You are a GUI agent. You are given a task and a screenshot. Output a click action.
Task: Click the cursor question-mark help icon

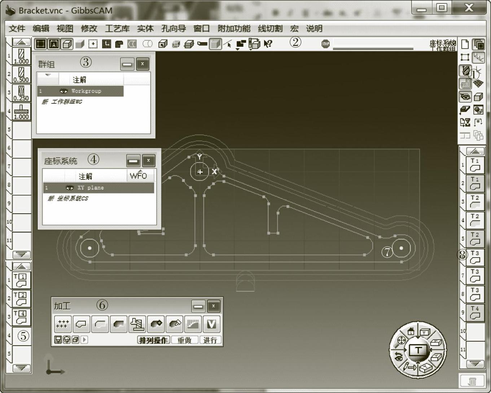pyautogui.click(x=268, y=44)
